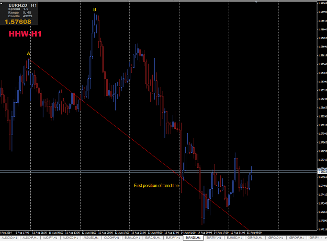
Task: Select the GBPCHF,H1 chart tab
Action: tap(296, 238)
